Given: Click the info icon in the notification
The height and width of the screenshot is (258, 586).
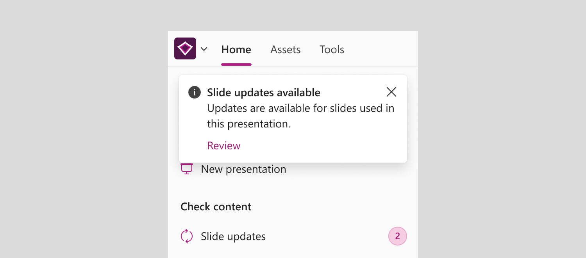Looking at the screenshot, I should (195, 93).
